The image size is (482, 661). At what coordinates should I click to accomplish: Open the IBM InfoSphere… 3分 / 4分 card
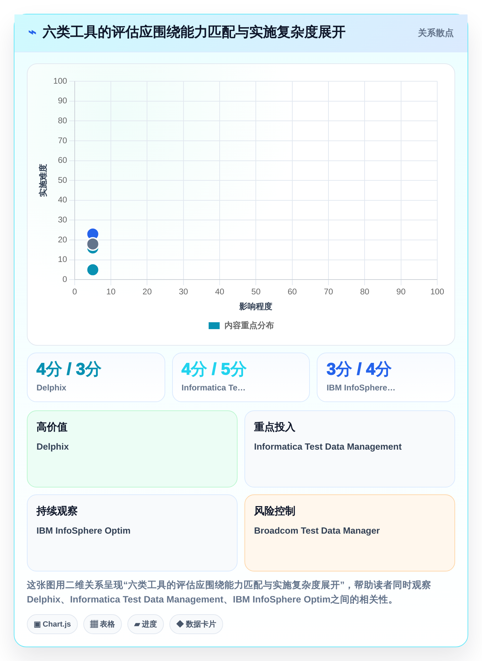[x=386, y=377]
